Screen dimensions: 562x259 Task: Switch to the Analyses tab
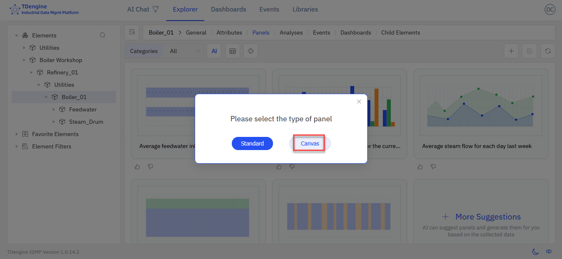(291, 32)
